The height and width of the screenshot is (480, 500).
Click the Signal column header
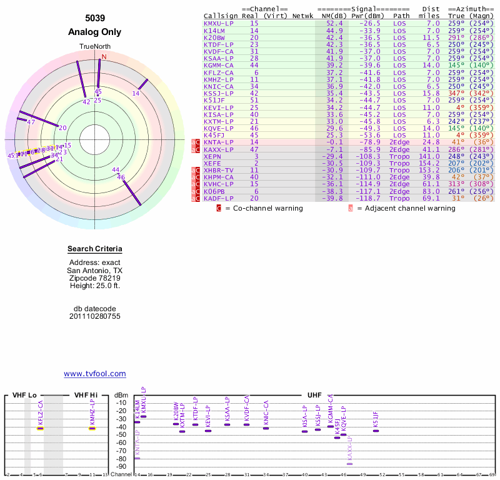(363, 9)
